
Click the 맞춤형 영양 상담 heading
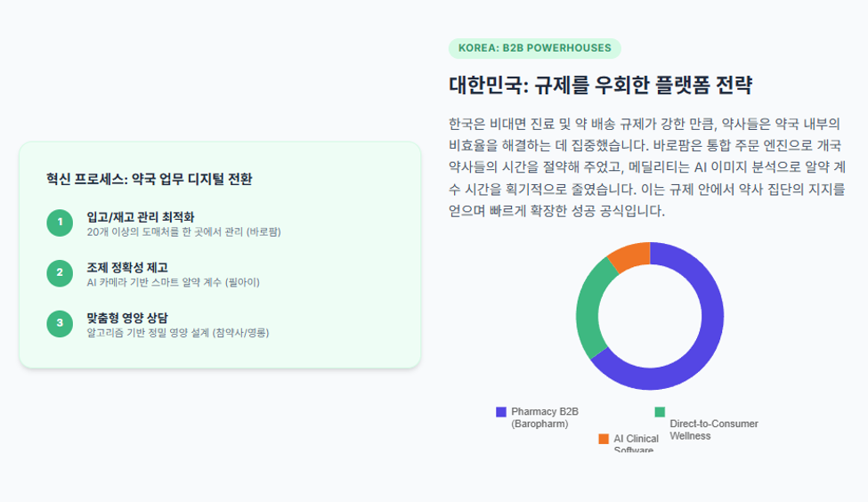[127, 319]
